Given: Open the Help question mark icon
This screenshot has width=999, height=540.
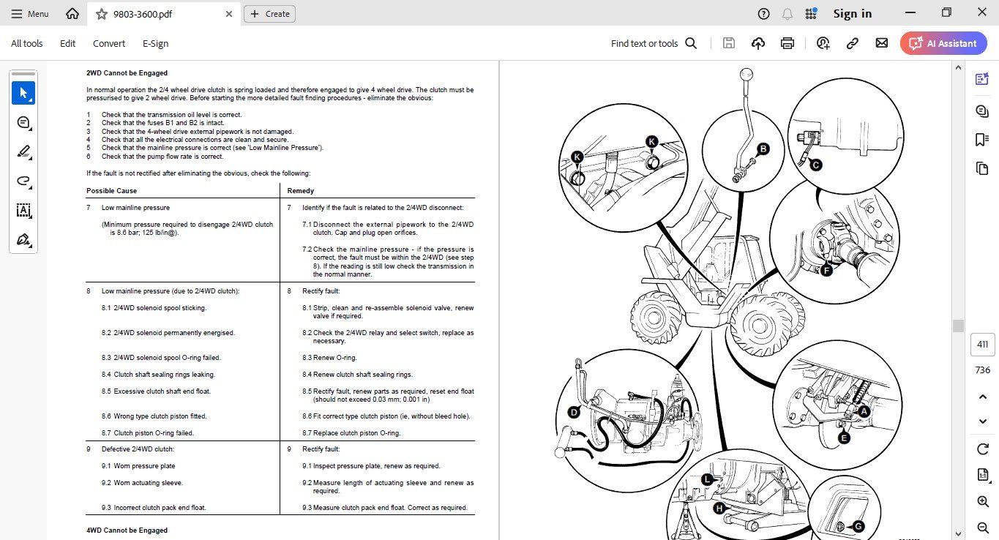Looking at the screenshot, I should 764,14.
